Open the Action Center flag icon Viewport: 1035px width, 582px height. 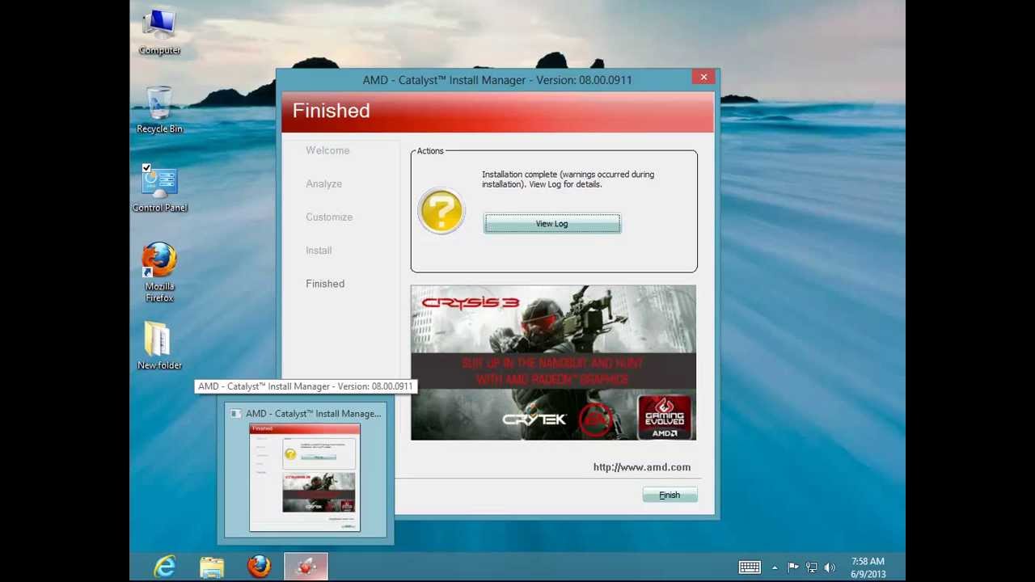coord(793,567)
